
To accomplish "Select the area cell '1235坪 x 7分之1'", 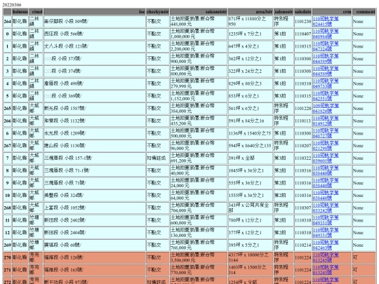I will (251, 34).
